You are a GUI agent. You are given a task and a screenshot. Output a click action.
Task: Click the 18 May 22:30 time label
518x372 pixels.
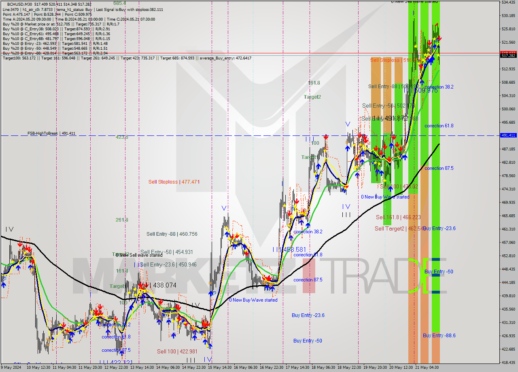click(348, 368)
